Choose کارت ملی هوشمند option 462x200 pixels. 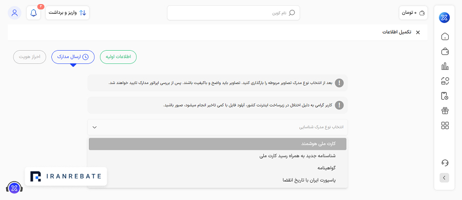pos(218,144)
